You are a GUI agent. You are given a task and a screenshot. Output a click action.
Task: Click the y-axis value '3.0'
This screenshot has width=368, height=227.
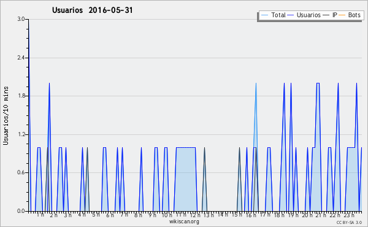click(x=21, y=19)
